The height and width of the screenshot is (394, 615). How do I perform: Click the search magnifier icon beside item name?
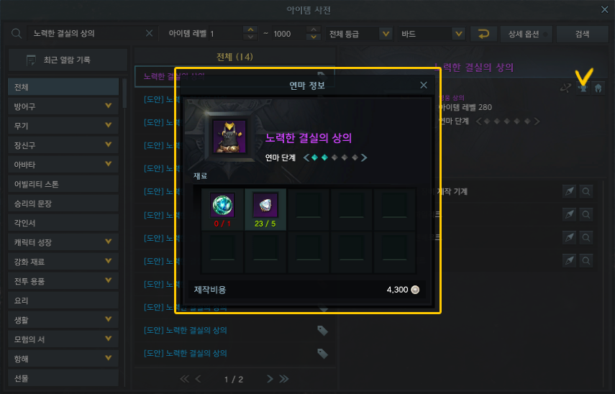point(16,33)
